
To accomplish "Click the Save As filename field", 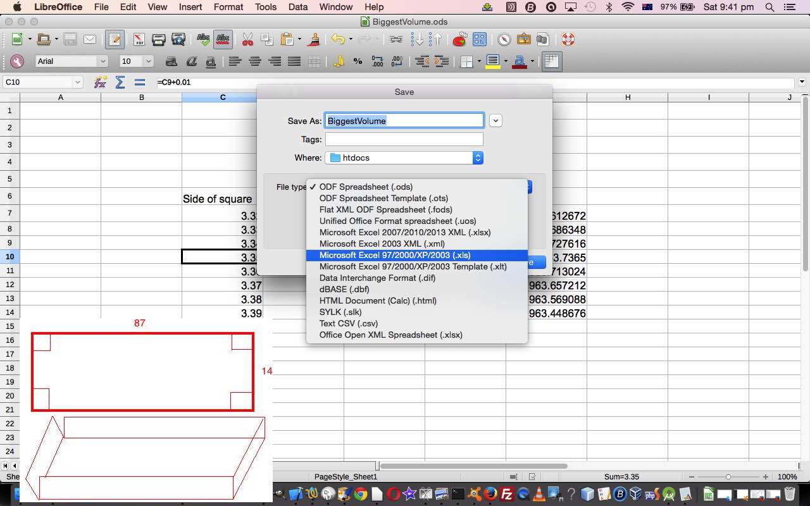I will 404,121.
